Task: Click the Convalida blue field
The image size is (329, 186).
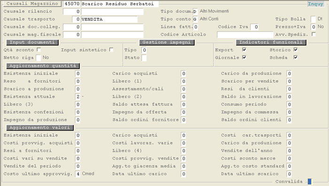Action: tap(310, 181)
